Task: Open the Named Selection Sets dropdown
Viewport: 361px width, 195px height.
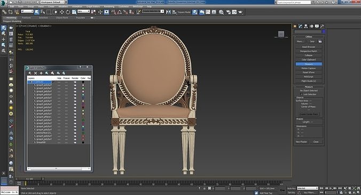Action: 153,11
